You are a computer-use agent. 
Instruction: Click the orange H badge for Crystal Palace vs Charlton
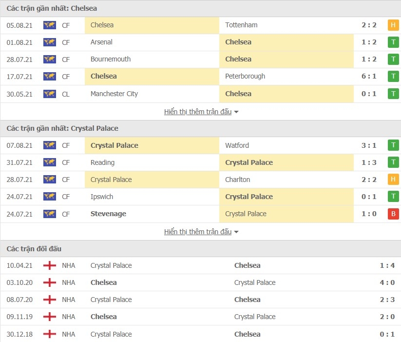pyautogui.click(x=393, y=180)
